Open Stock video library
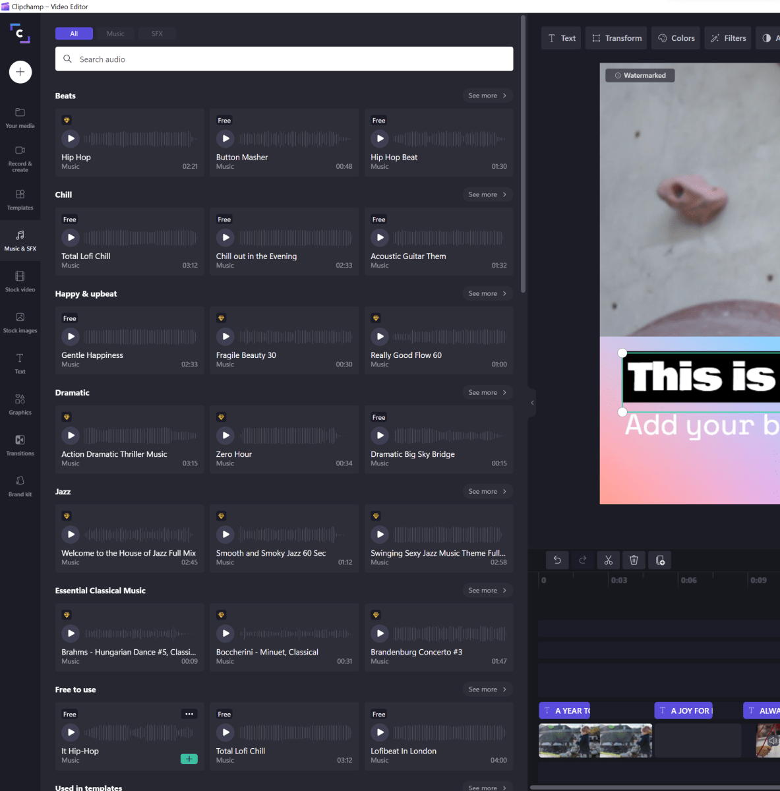Screen dimensions: 780x791 click(x=20, y=281)
